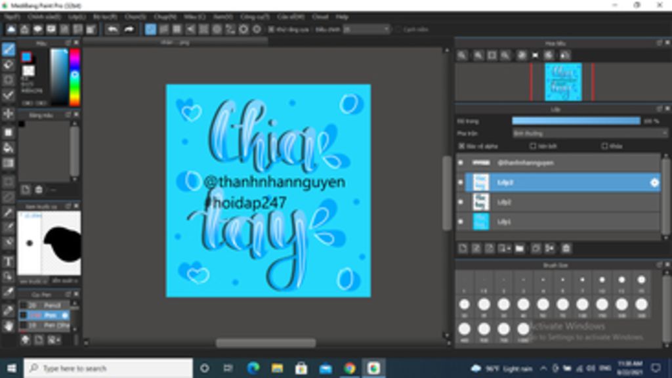Hide layer Lớp1

461,222
